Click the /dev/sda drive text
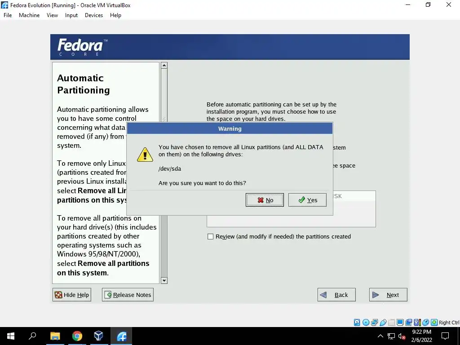The height and width of the screenshot is (345, 460). [169, 169]
